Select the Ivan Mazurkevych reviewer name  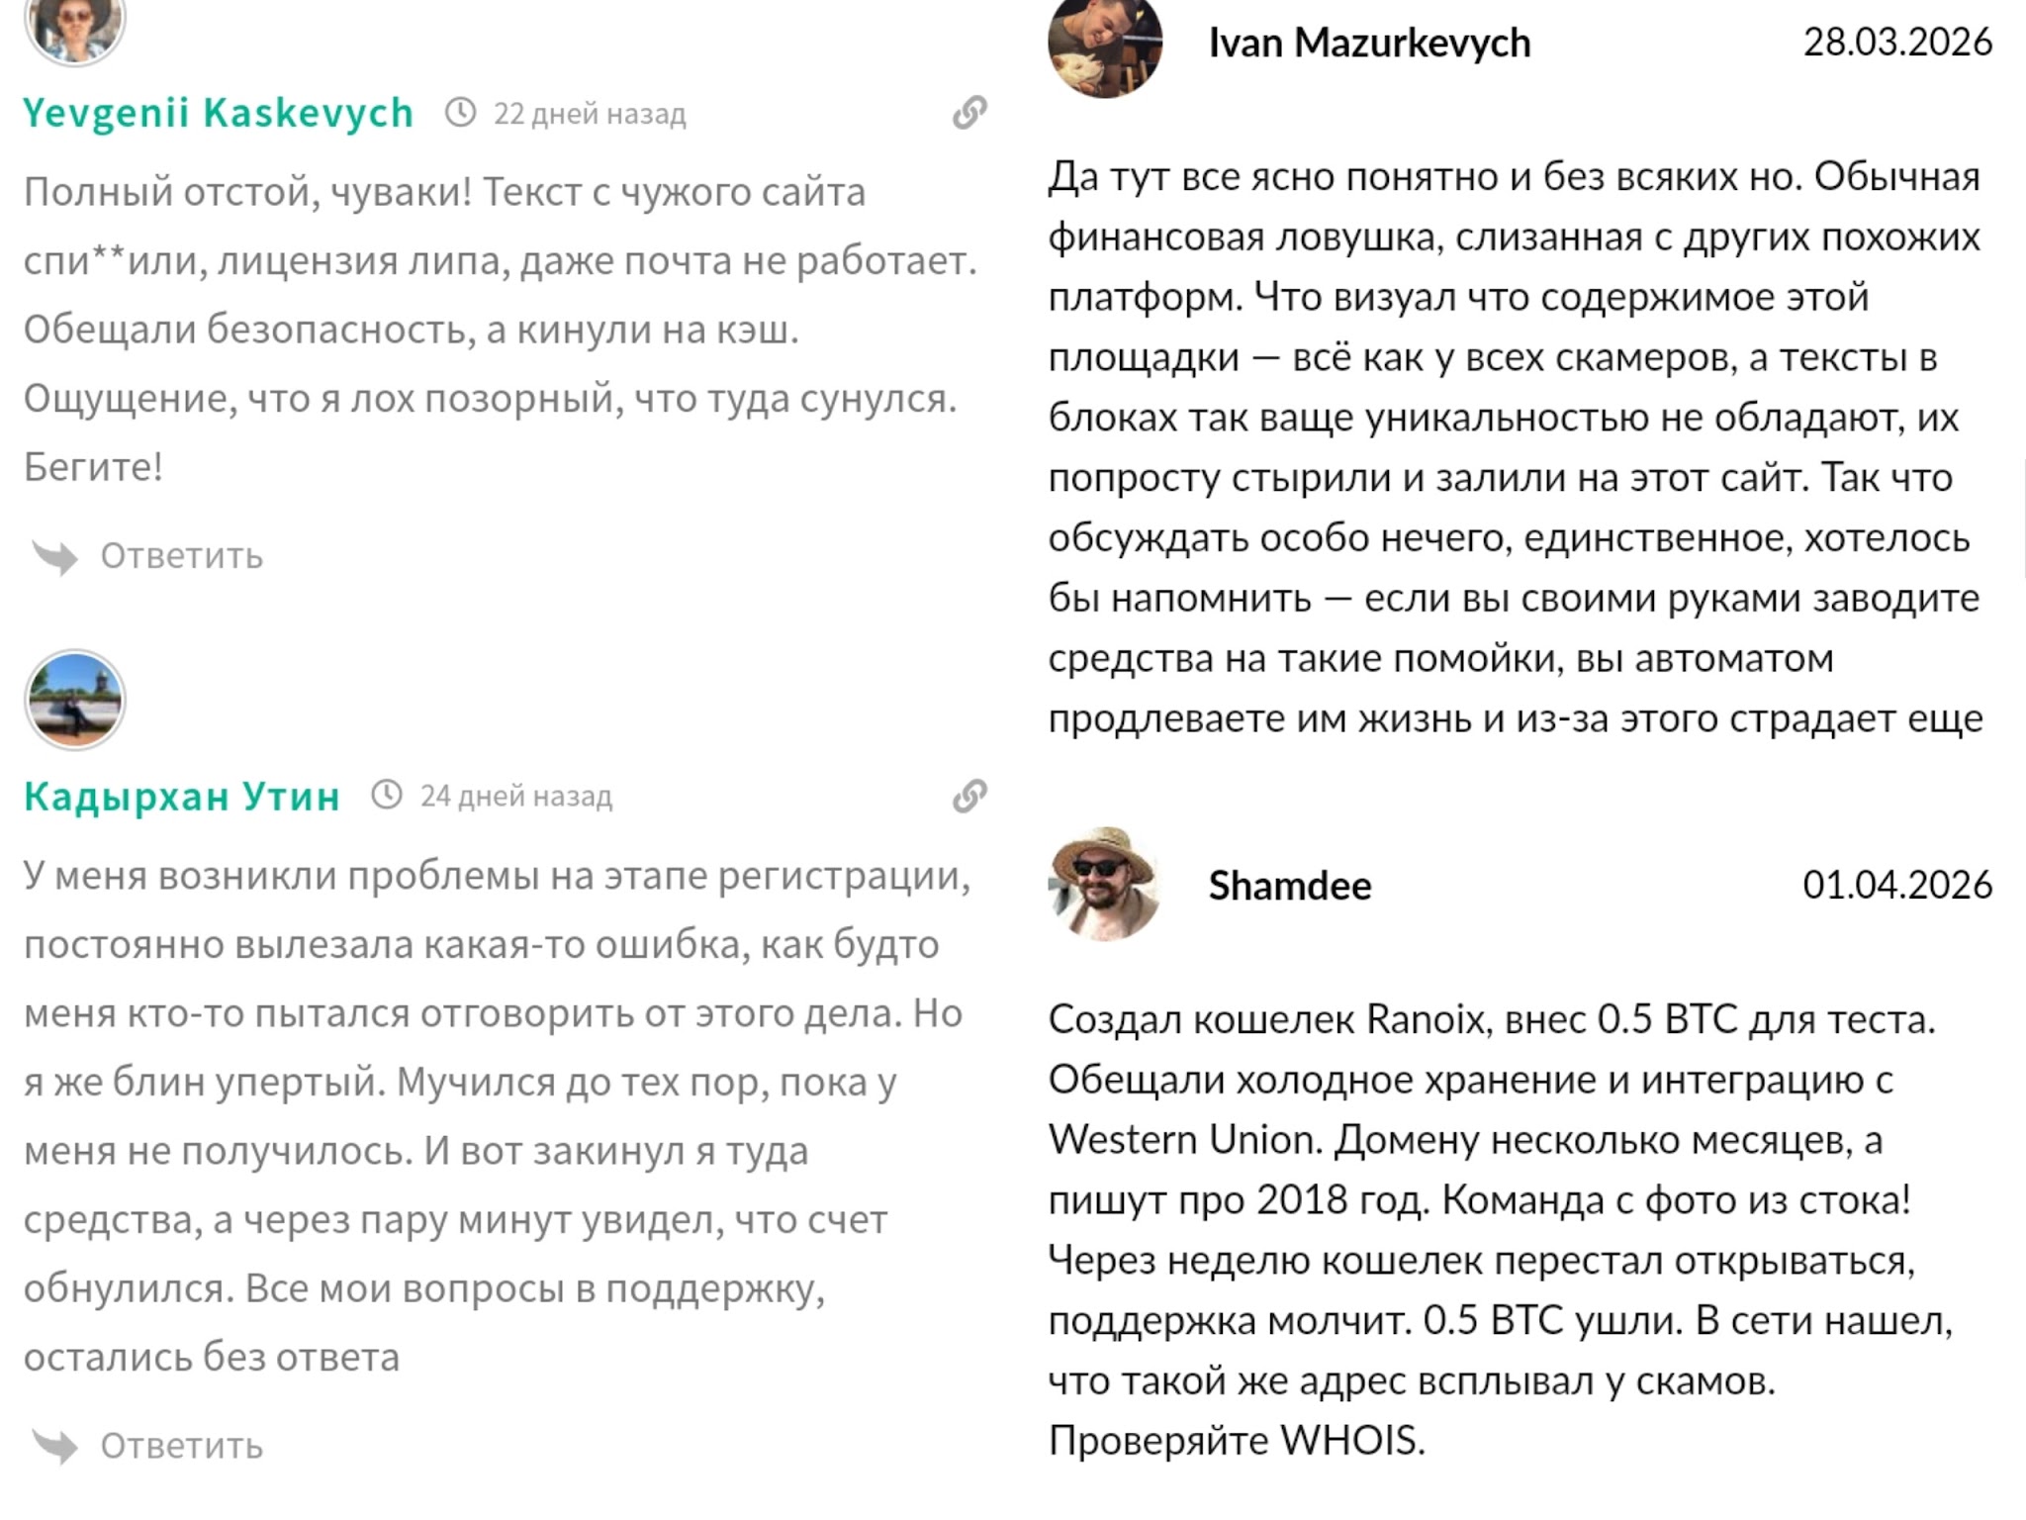(1369, 43)
